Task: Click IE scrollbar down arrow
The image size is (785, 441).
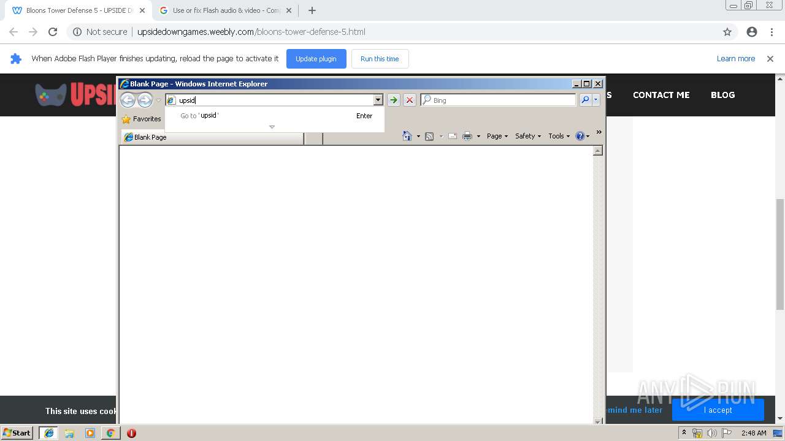Action: tap(598, 421)
